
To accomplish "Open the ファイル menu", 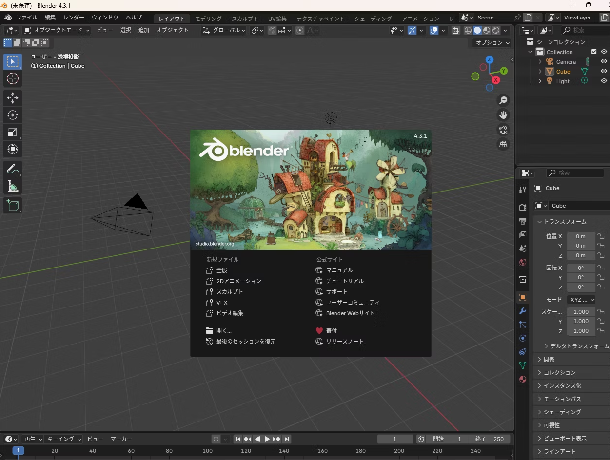I will [x=27, y=18].
